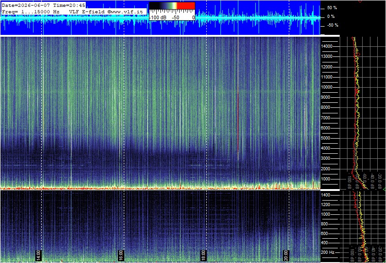Click the 5000 Hz frequency axis label
This screenshot has height=263, width=386.
pyautogui.click(x=325, y=138)
